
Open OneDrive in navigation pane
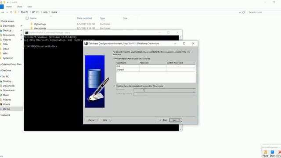[6, 70]
